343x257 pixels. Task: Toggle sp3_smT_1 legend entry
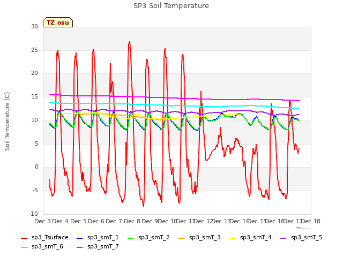(98, 237)
